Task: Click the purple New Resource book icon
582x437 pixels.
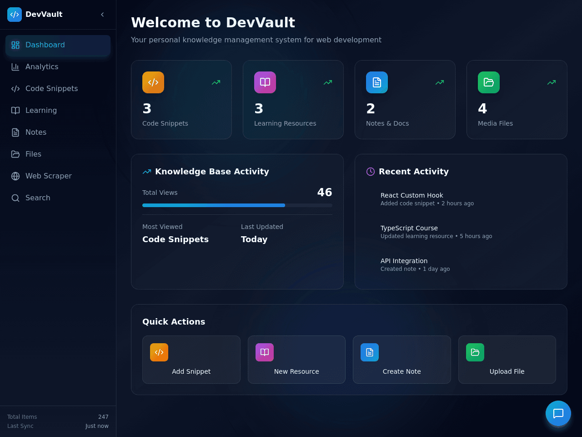Action: click(265, 352)
